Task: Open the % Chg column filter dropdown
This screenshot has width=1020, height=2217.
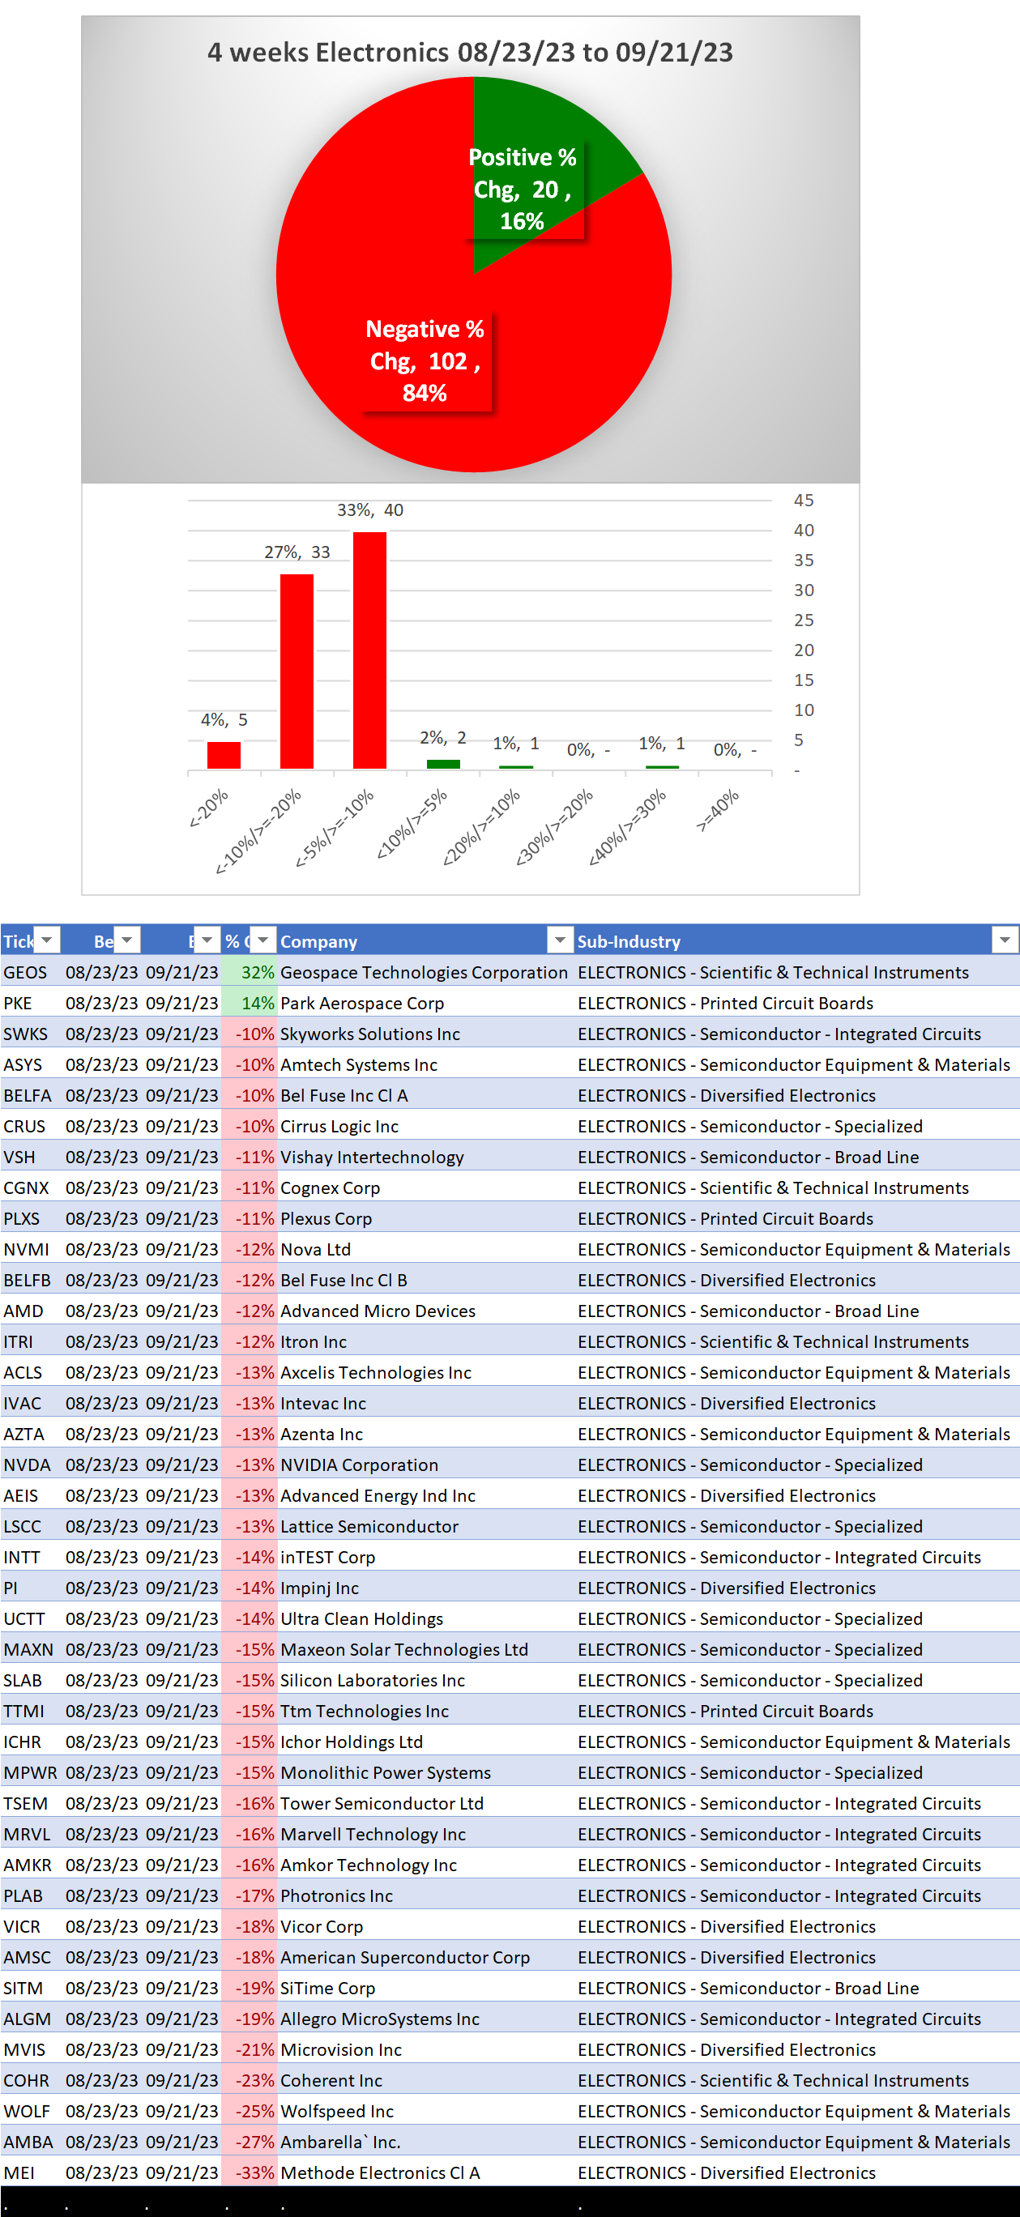Action: click(x=263, y=940)
